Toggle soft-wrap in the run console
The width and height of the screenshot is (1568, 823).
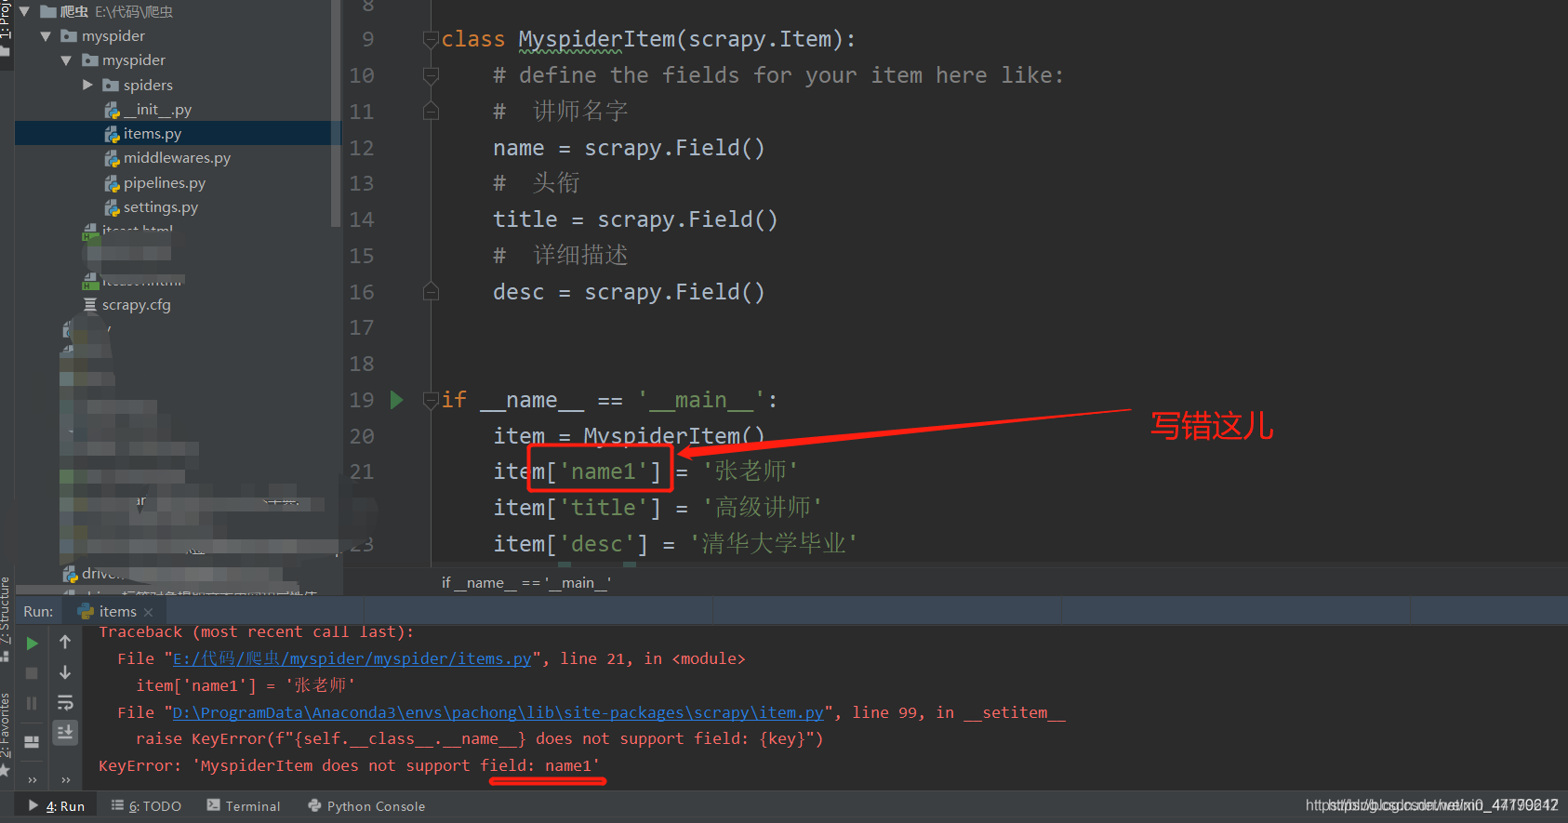coord(65,702)
